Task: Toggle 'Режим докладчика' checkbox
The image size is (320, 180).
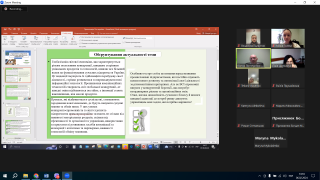Action: pyautogui.click(x=124, y=42)
